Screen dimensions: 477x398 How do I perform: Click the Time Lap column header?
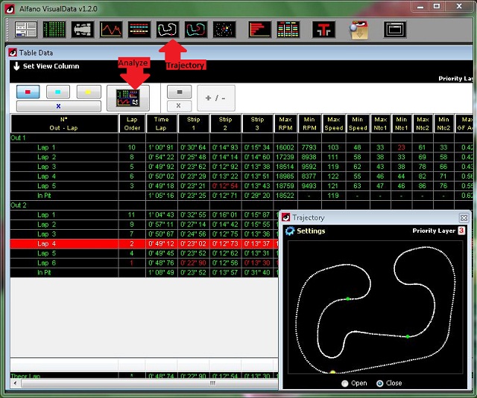(161, 123)
